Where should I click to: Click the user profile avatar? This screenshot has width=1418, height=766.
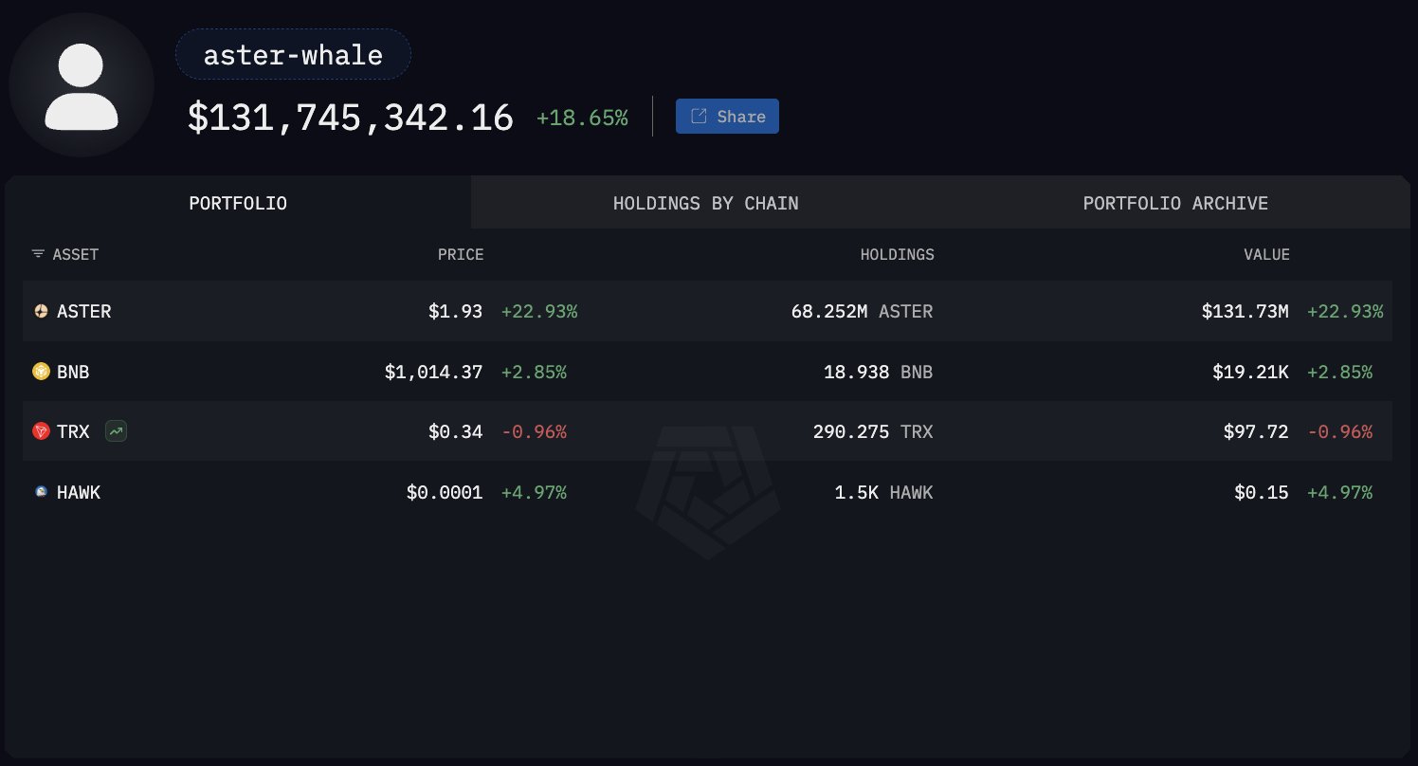click(82, 85)
